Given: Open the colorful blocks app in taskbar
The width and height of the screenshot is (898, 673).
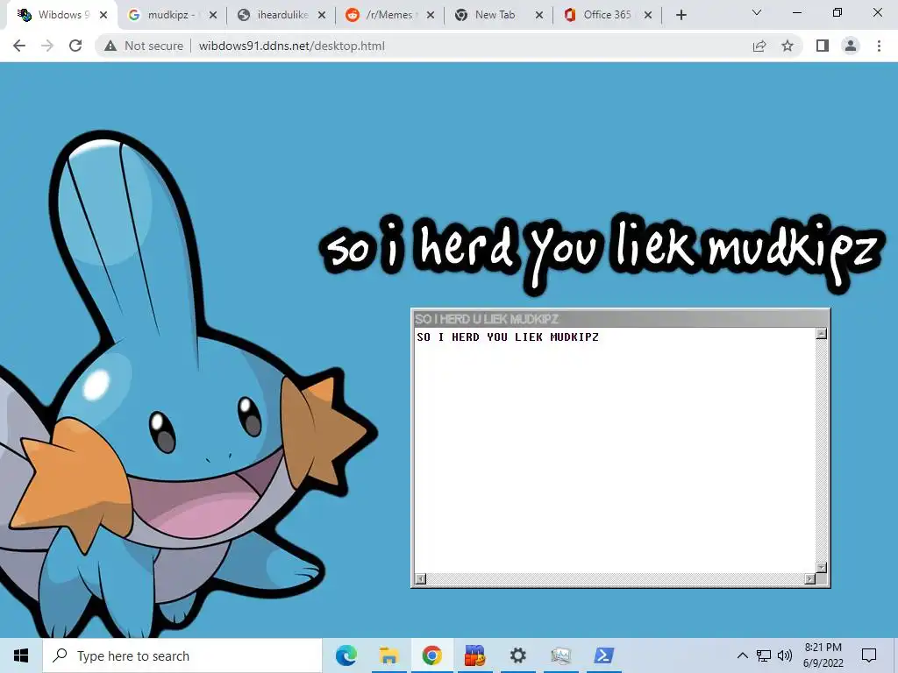Looking at the screenshot, I should click(x=474, y=655).
